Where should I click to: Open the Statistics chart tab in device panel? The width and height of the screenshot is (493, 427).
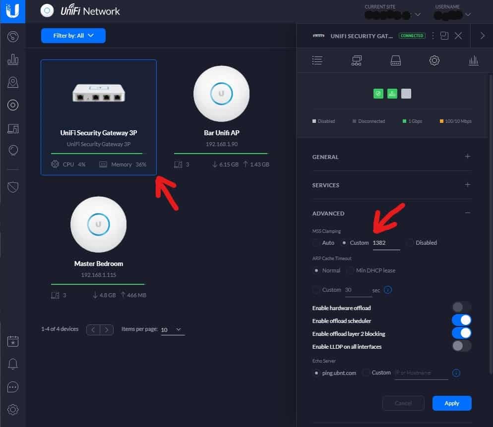[x=474, y=60]
